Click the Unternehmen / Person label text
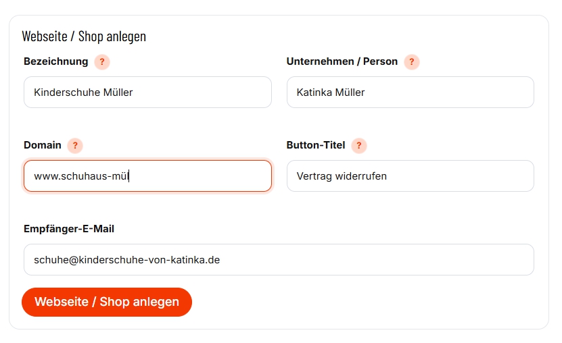 tap(342, 61)
